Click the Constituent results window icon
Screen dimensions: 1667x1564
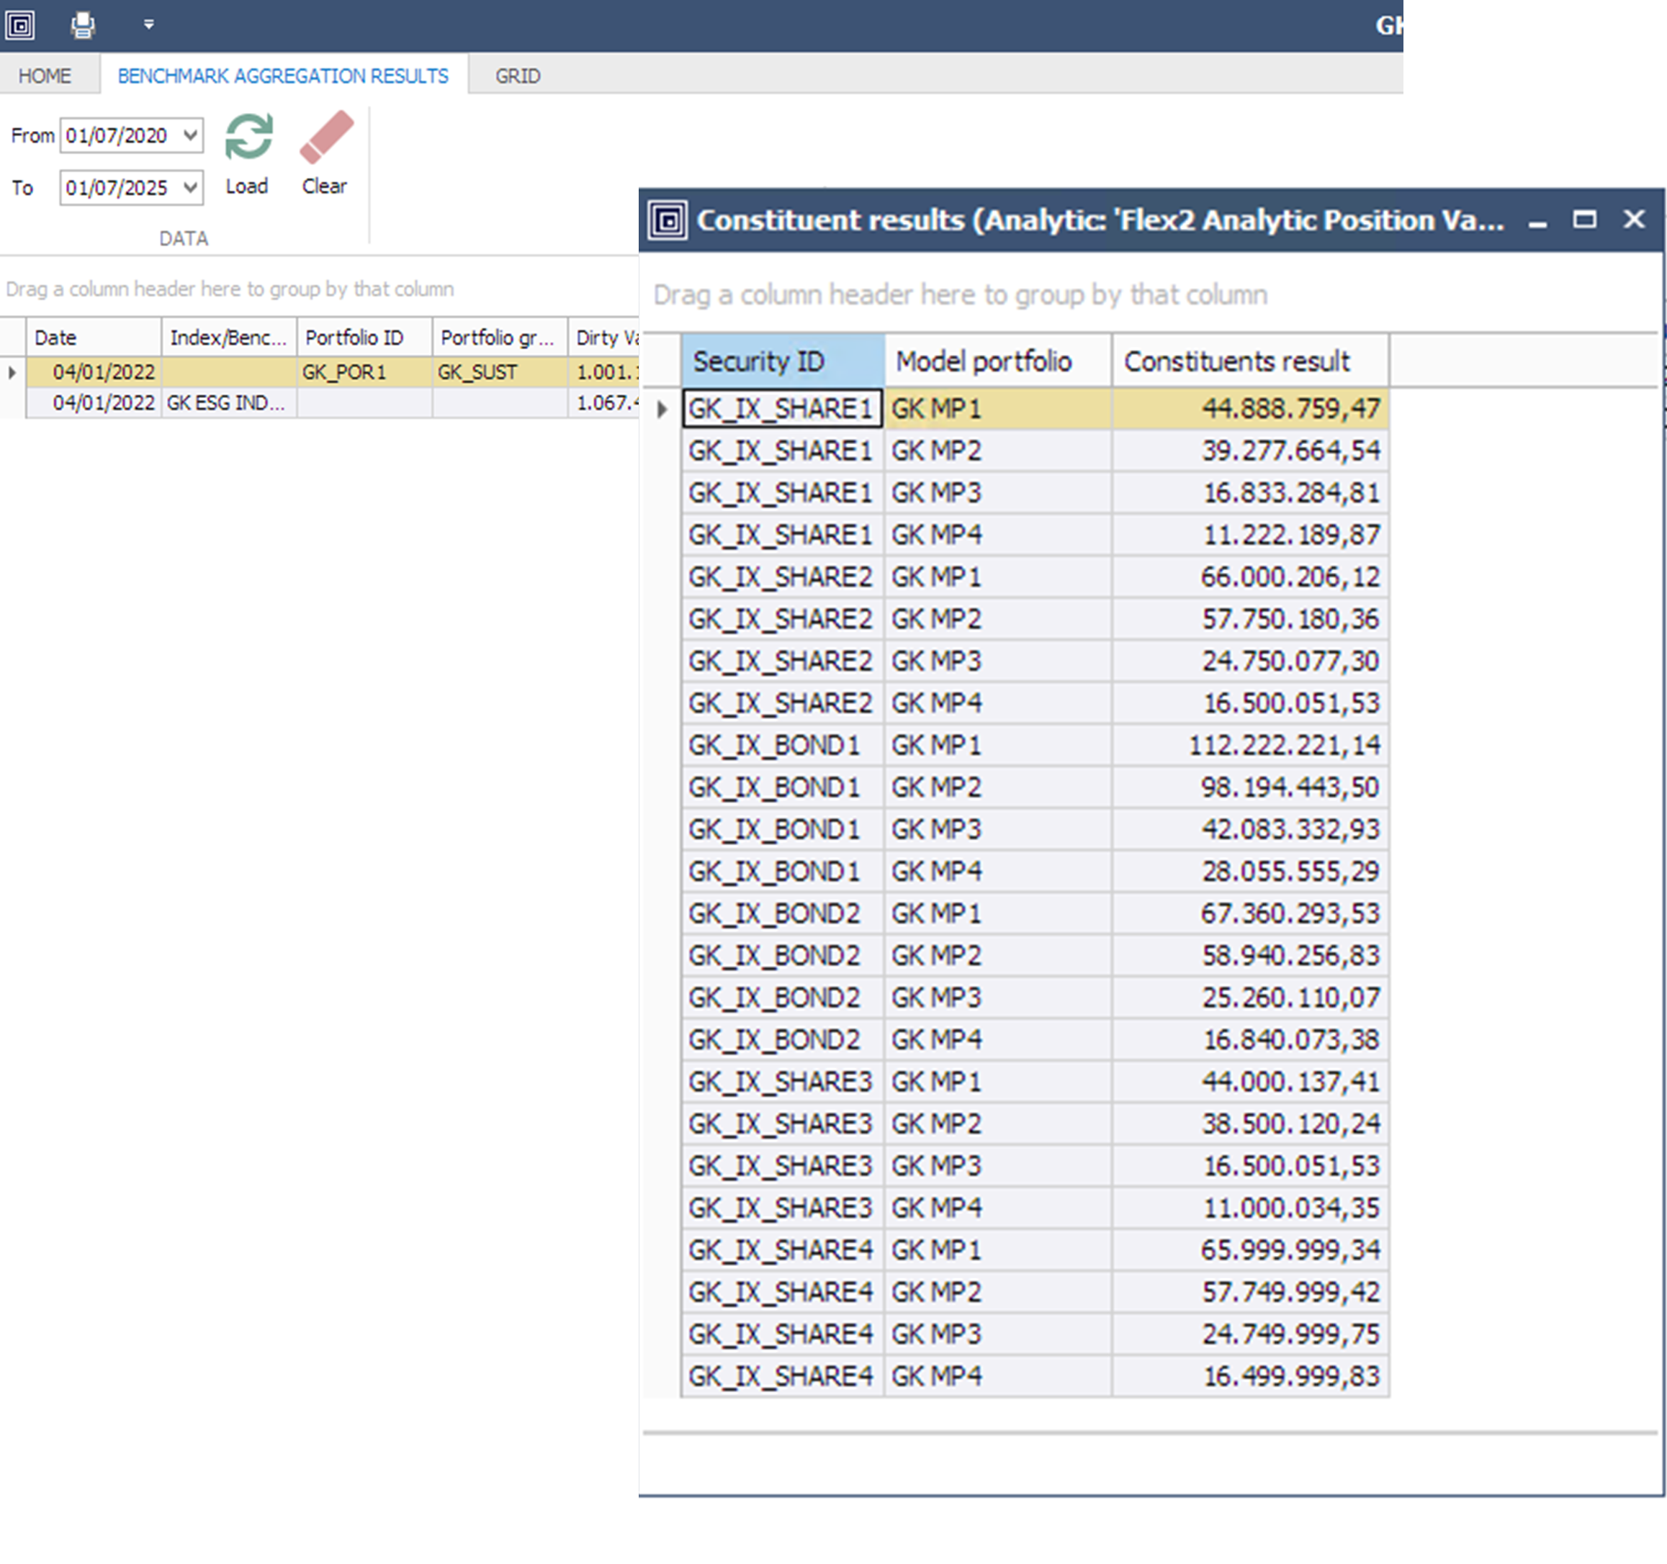click(x=668, y=220)
